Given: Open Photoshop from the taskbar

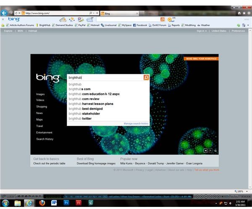Looking at the screenshot, I should tap(66, 203).
